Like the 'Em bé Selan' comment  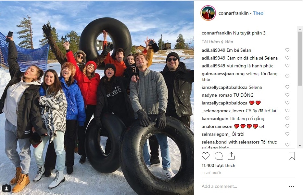pos(287,50)
